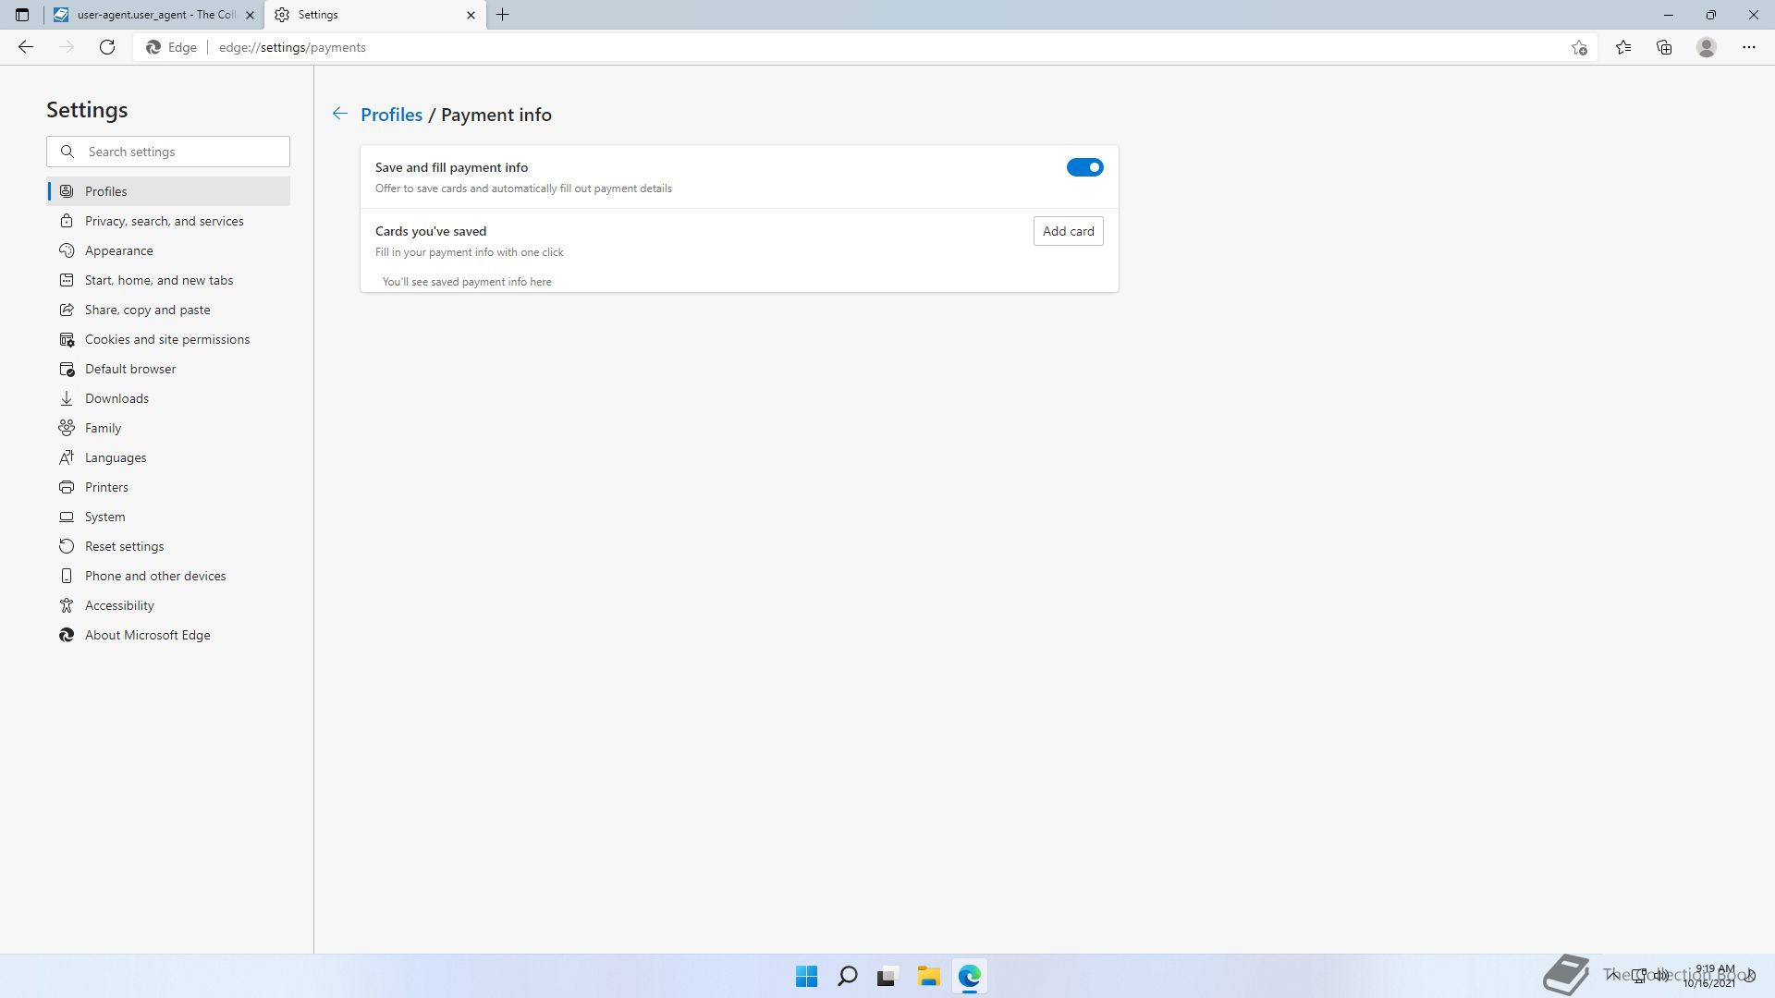Image resolution: width=1775 pixels, height=998 pixels.
Task: Open Family settings
Action: 168,428
